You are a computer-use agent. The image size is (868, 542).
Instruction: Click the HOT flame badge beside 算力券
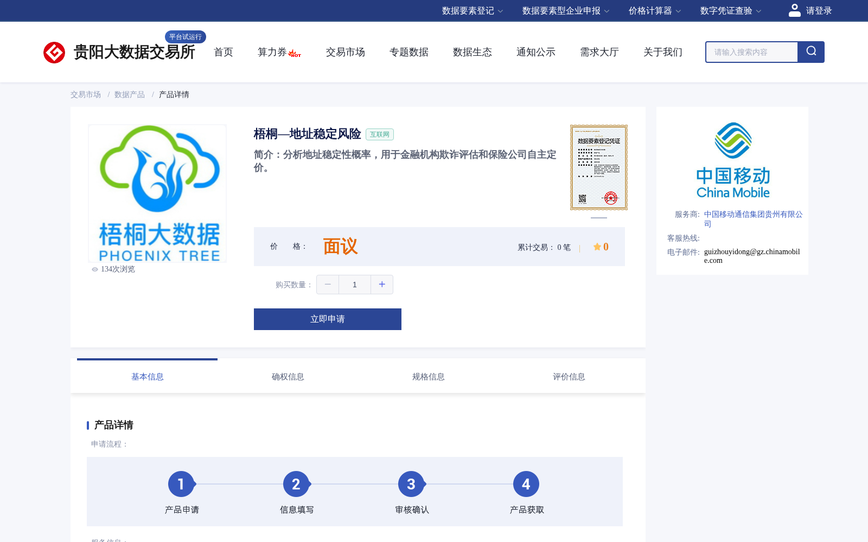pos(295,54)
